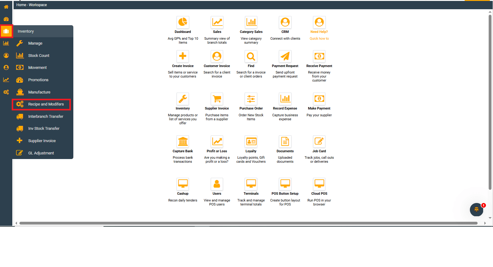493x267 pixels.
Task: Click the Inventory briefcase sidebar icon
Action: (x=6, y=31)
